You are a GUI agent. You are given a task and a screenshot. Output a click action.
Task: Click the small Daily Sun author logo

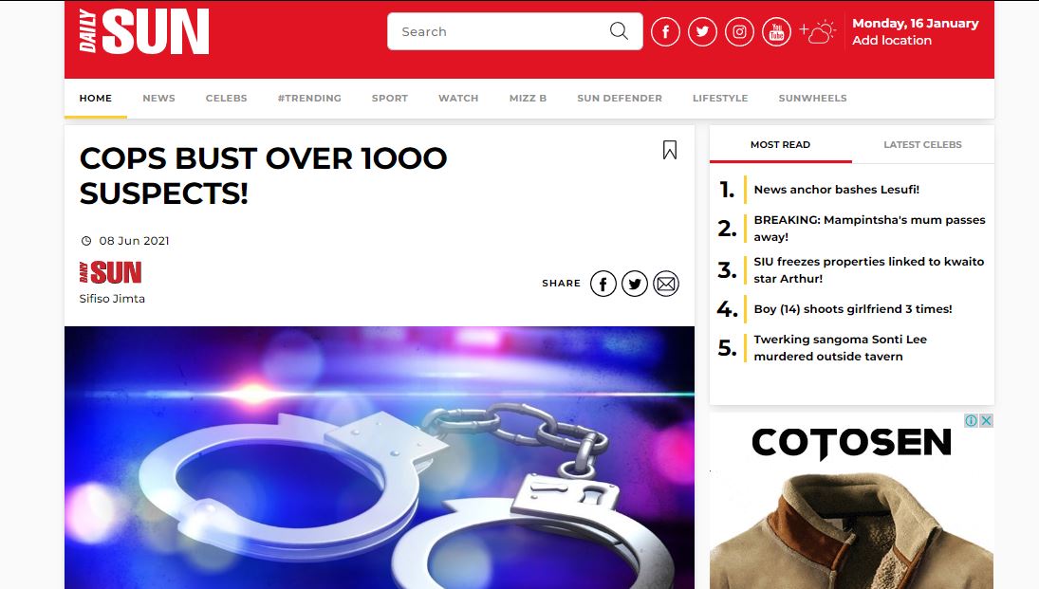[111, 272]
